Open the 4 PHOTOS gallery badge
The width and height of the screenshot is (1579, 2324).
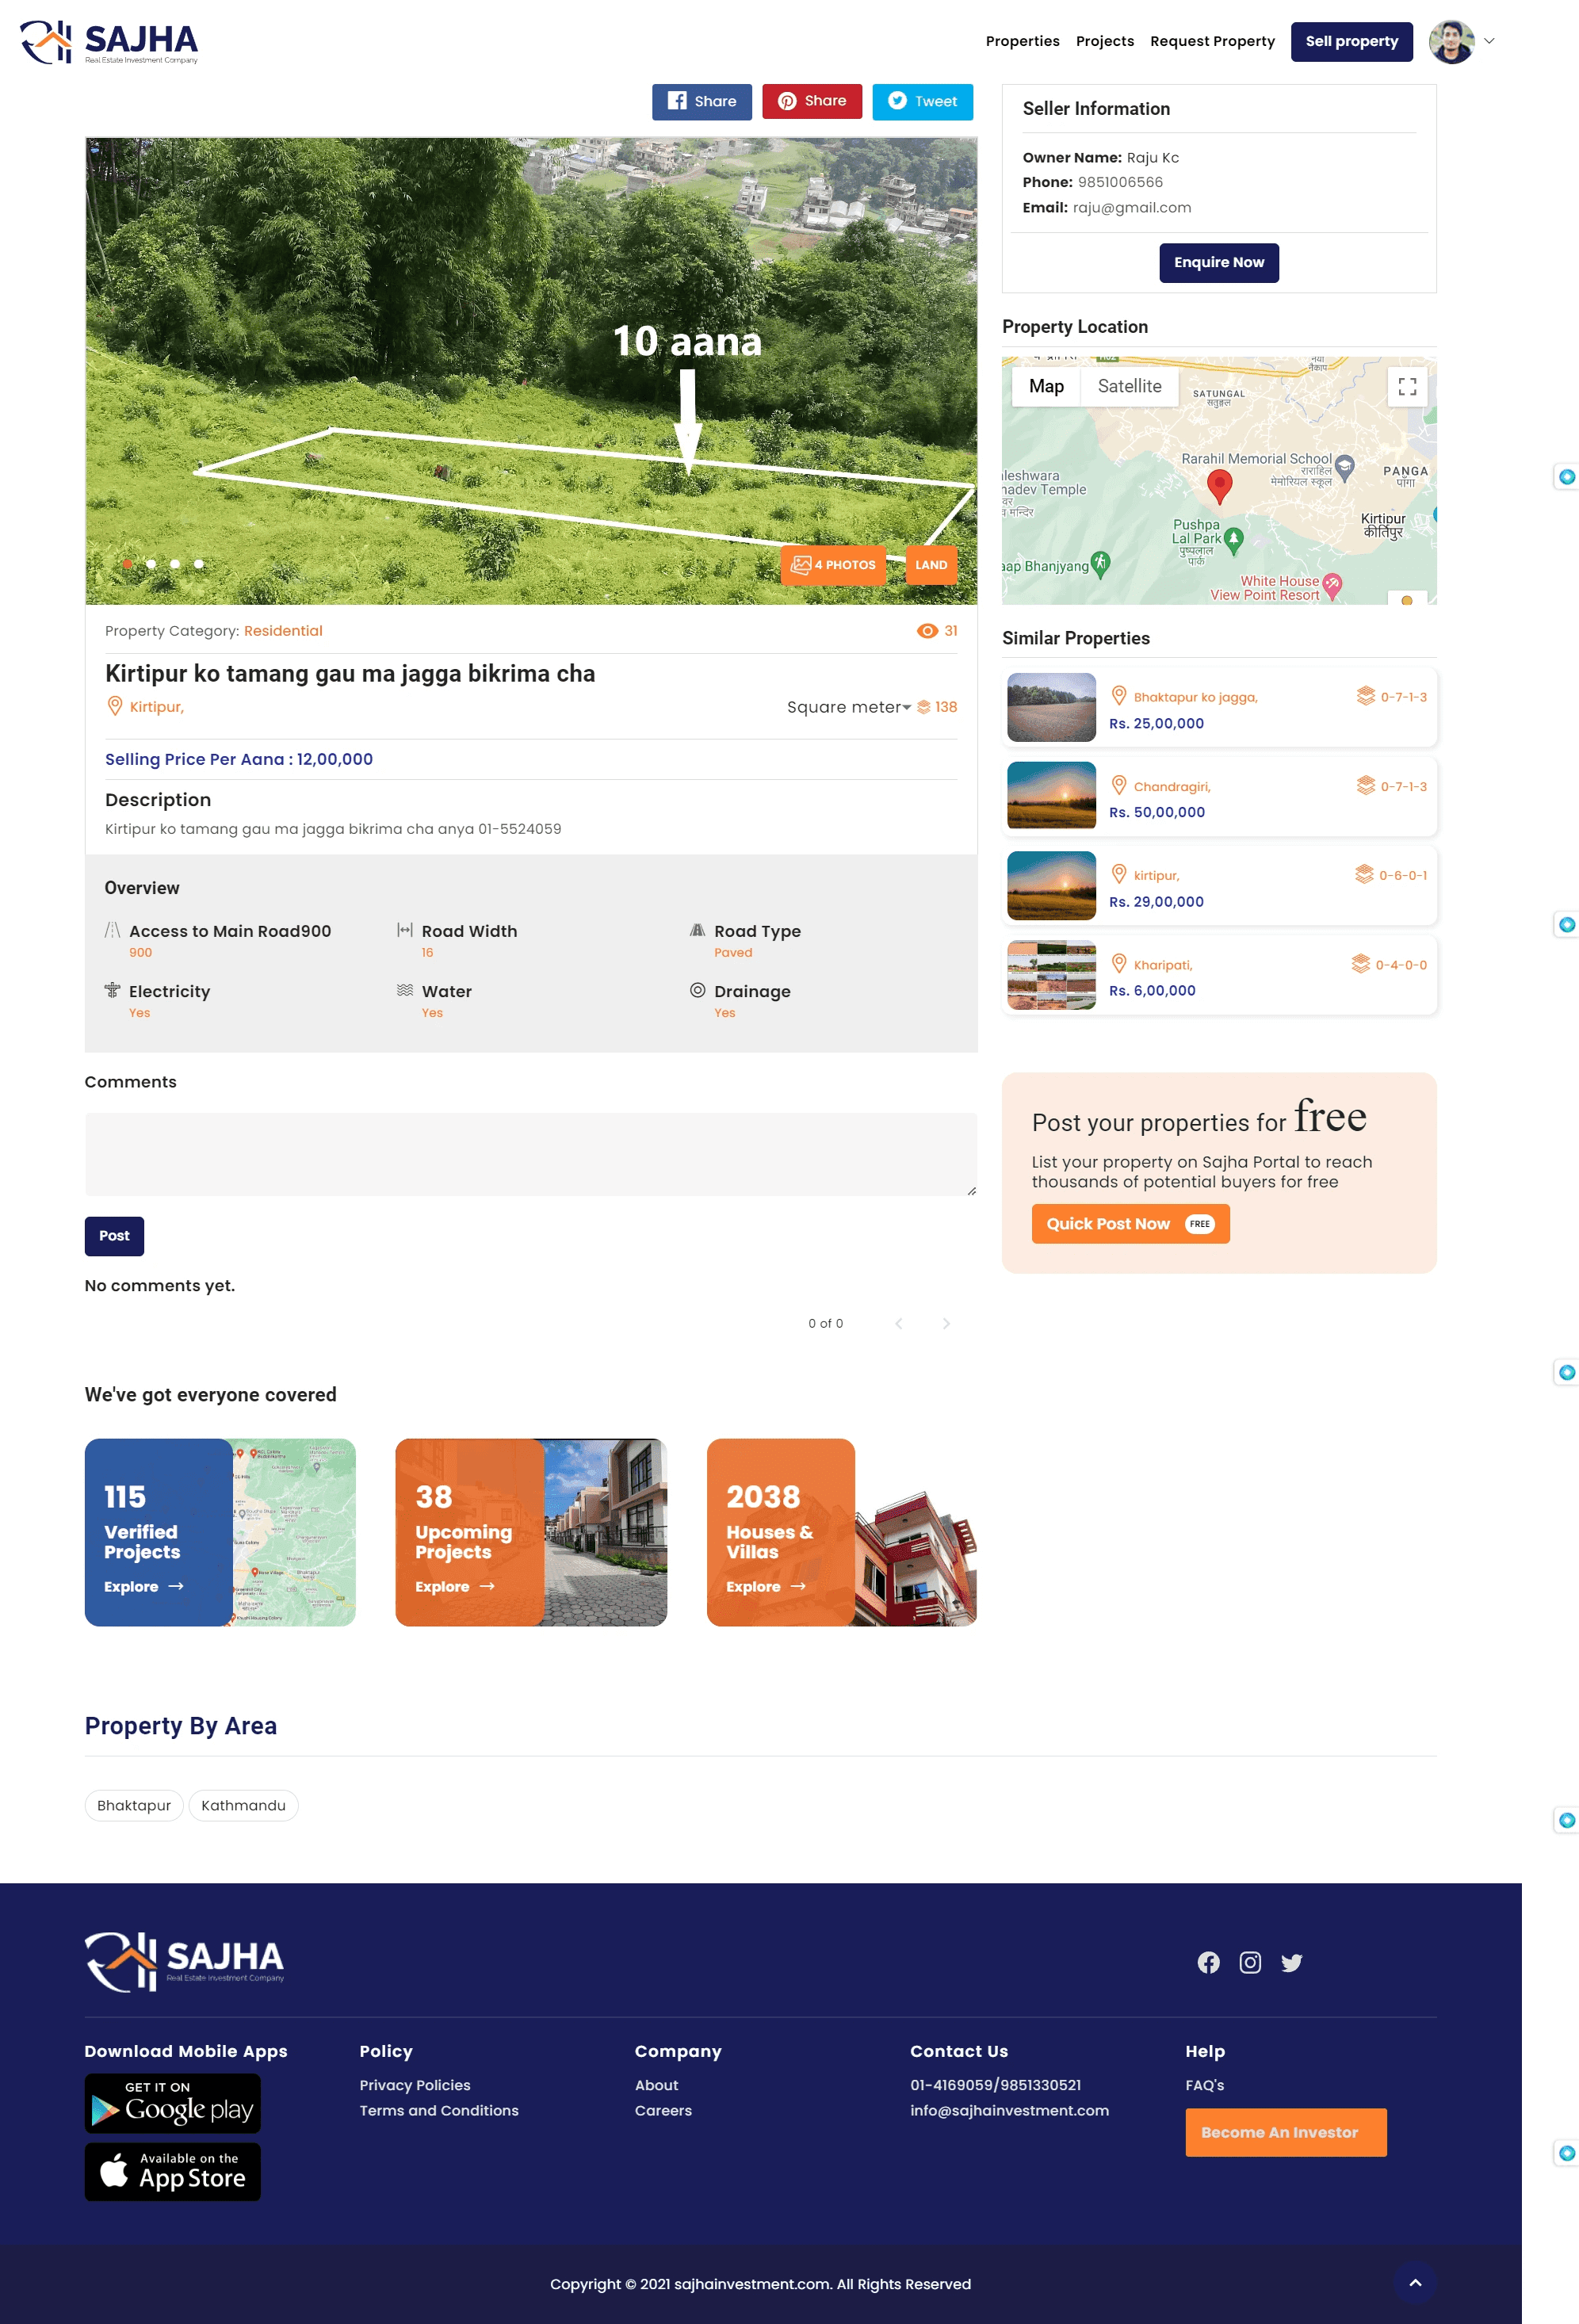pyautogui.click(x=832, y=565)
